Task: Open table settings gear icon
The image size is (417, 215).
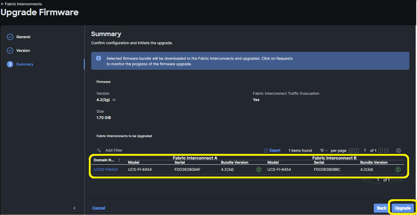Action: [x=398, y=151]
